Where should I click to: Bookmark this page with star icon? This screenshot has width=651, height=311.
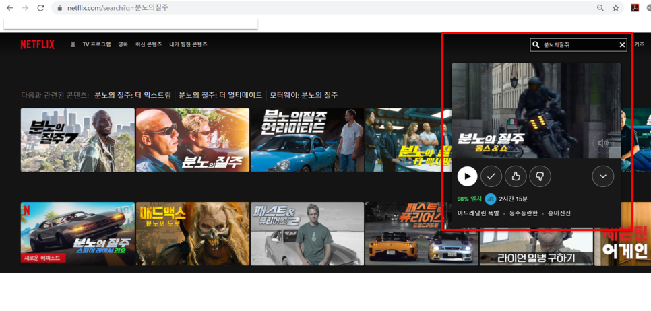coord(616,8)
